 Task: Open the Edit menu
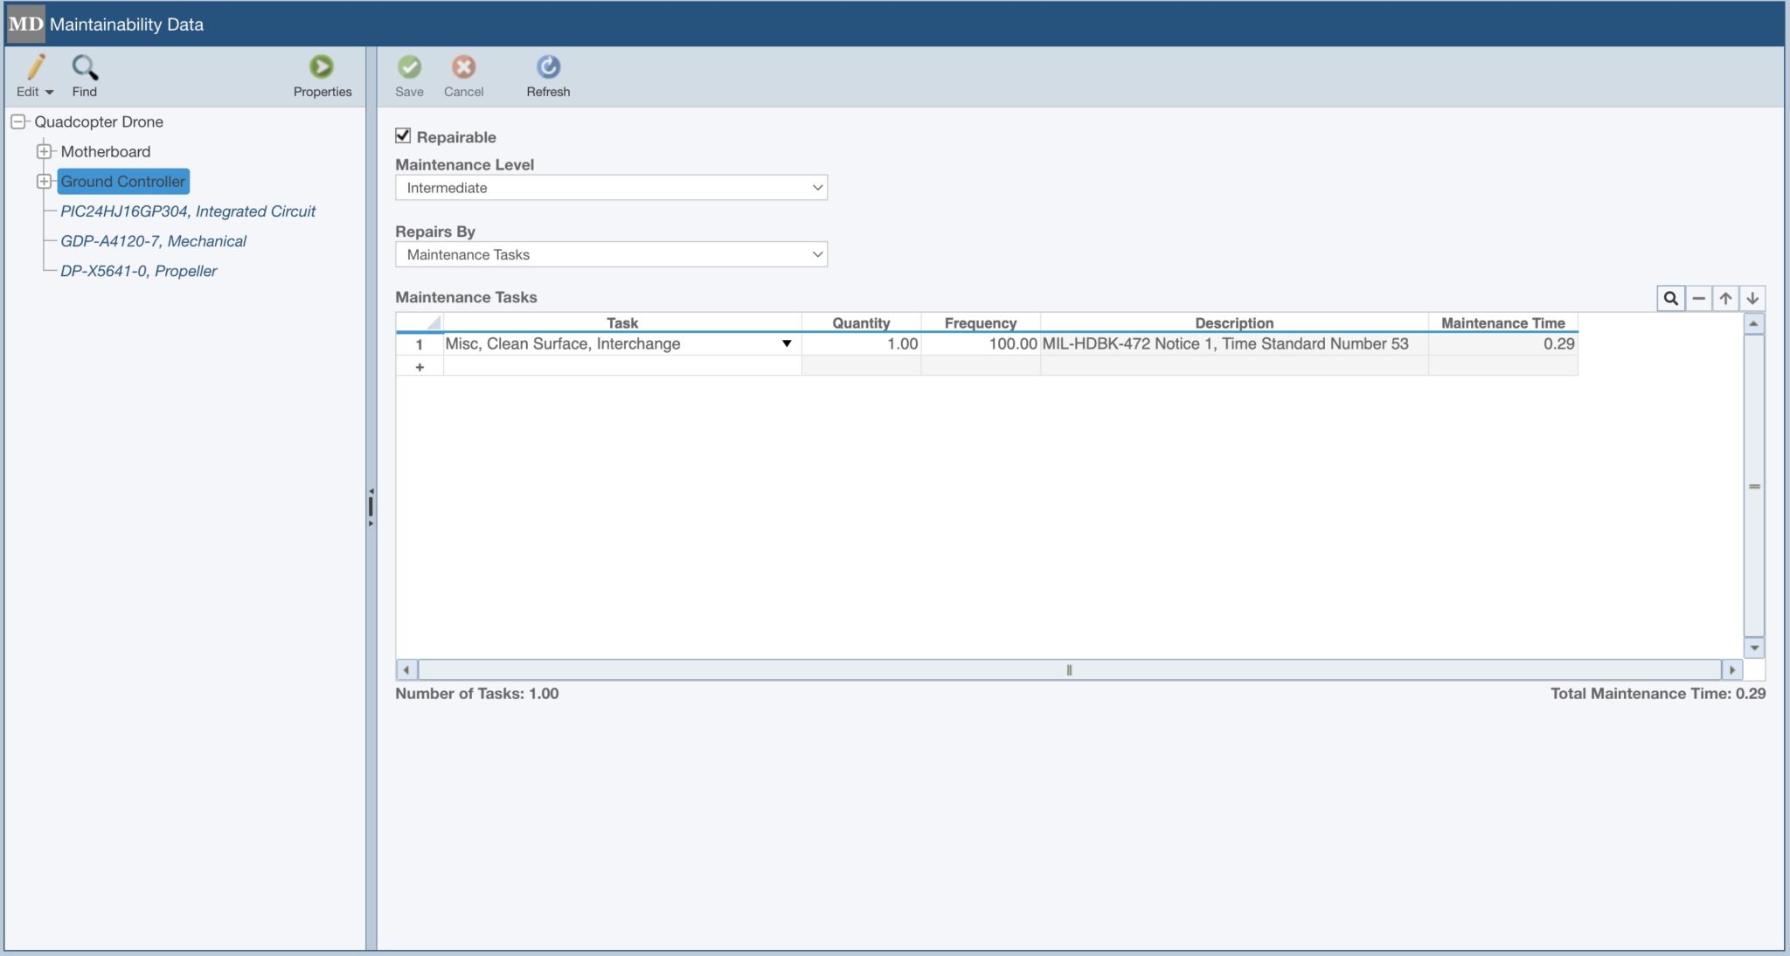click(33, 74)
